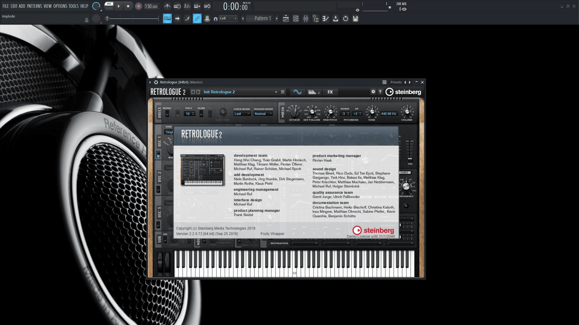This screenshot has width=579, height=325.
Task: Toggle OSC 2 on/off switch
Action: 158,190
